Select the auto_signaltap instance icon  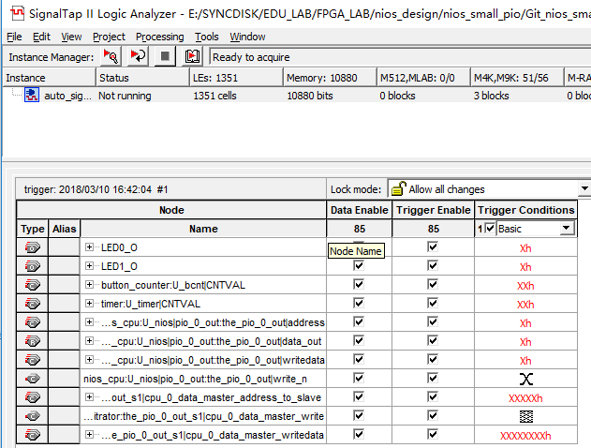(x=32, y=95)
